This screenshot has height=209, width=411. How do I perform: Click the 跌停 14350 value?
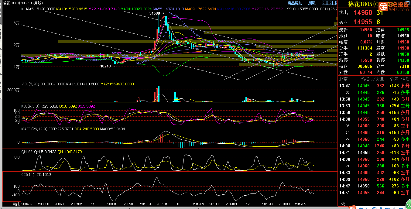click(x=403, y=60)
